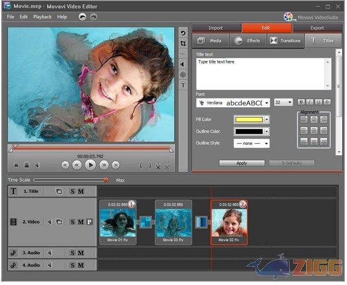The height and width of the screenshot is (285, 347).
Task: Set the right selection bracket marker
Action: (150, 165)
